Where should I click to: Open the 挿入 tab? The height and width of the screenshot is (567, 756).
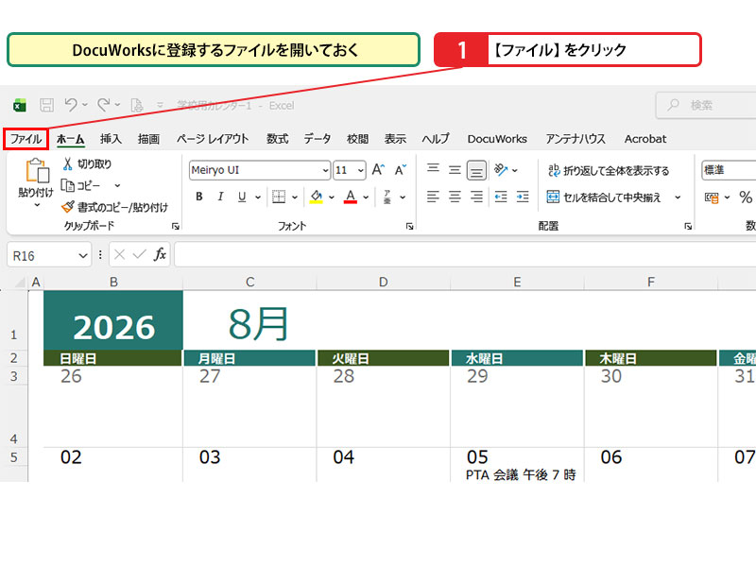click(x=111, y=139)
